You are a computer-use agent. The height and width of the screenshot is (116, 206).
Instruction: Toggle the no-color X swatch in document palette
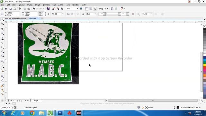[x=14, y=103]
